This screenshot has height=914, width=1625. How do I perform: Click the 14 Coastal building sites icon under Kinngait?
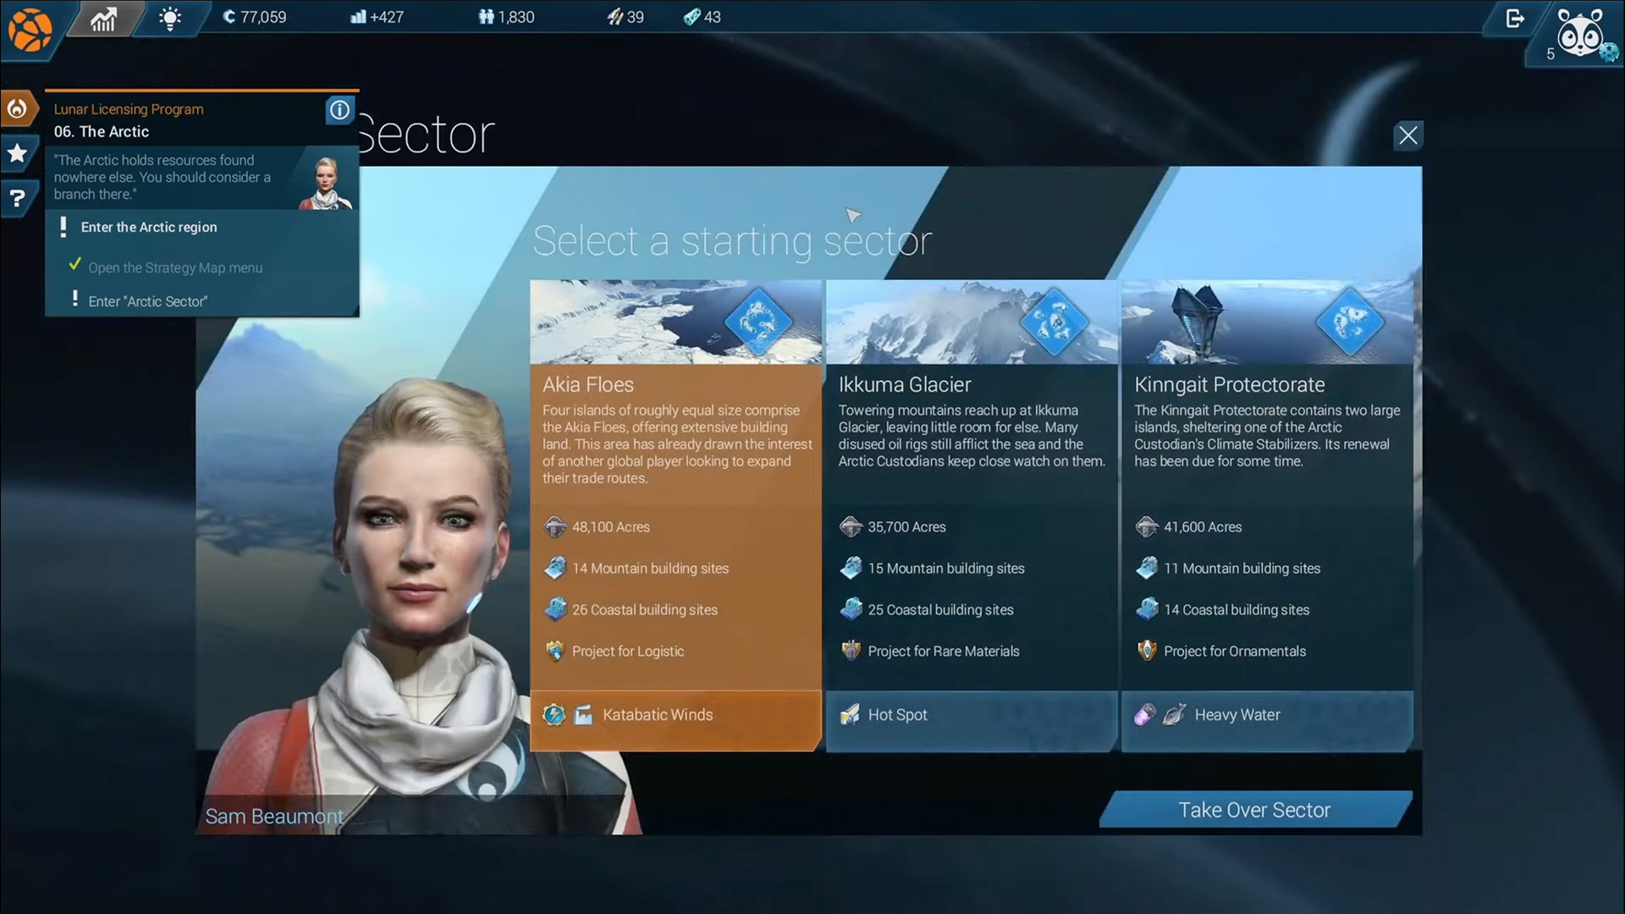point(1147,609)
